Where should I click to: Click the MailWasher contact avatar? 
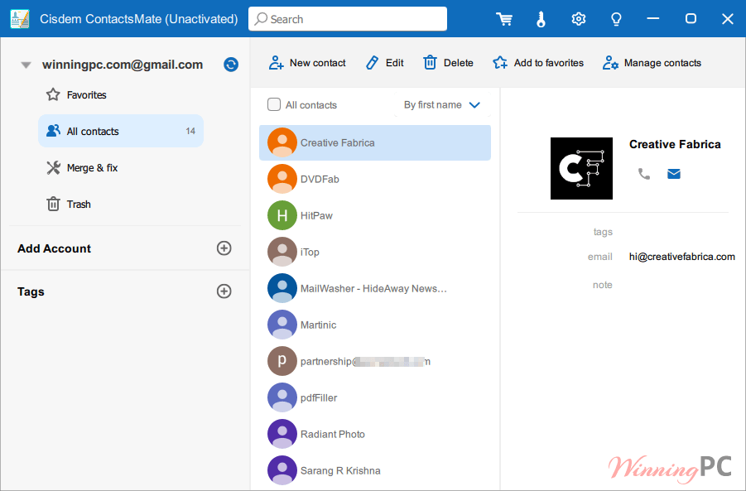[282, 288]
